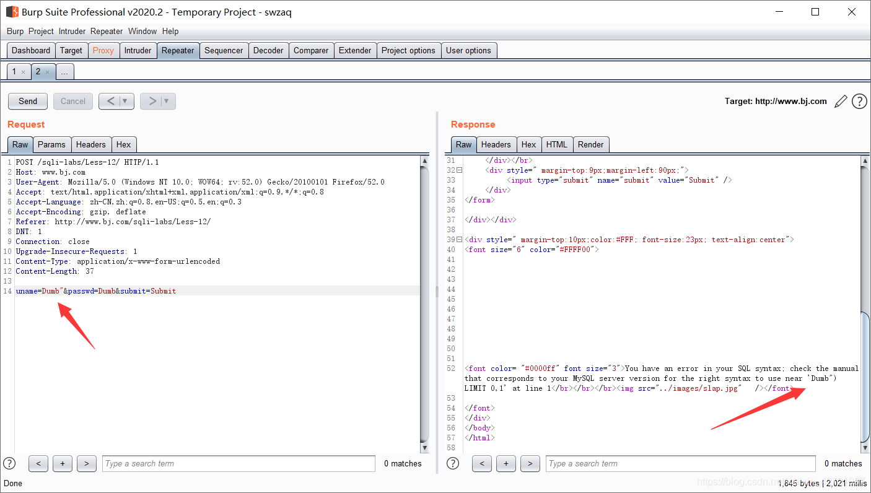Open the Burp menu
Image resolution: width=871 pixels, height=493 pixels.
pyautogui.click(x=15, y=31)
